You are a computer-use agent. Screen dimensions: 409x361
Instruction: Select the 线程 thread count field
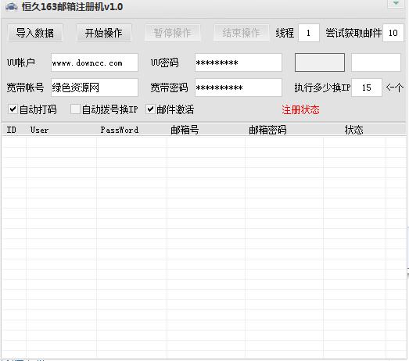tap(309, 33)
